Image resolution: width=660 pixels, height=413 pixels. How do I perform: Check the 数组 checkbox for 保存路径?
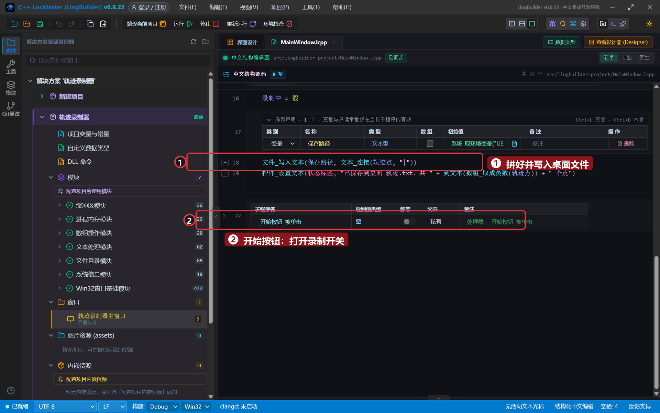tap(430, 144)
